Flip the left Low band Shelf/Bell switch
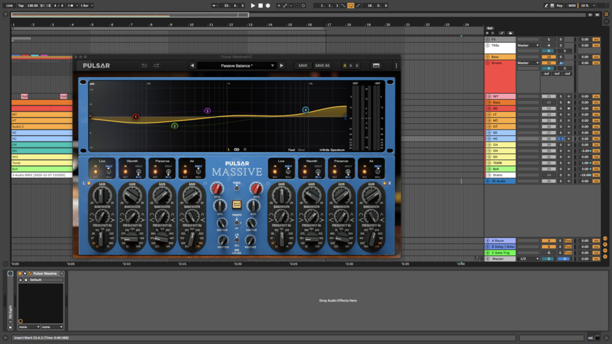 pyautogui.click(x=109, y=171)
